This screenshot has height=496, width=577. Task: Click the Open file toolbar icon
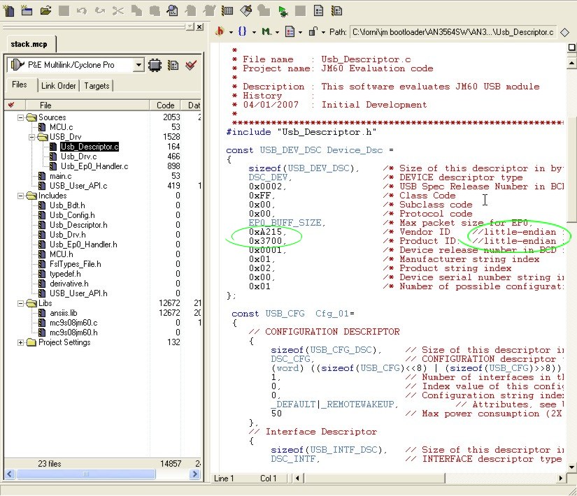(45, 10)
